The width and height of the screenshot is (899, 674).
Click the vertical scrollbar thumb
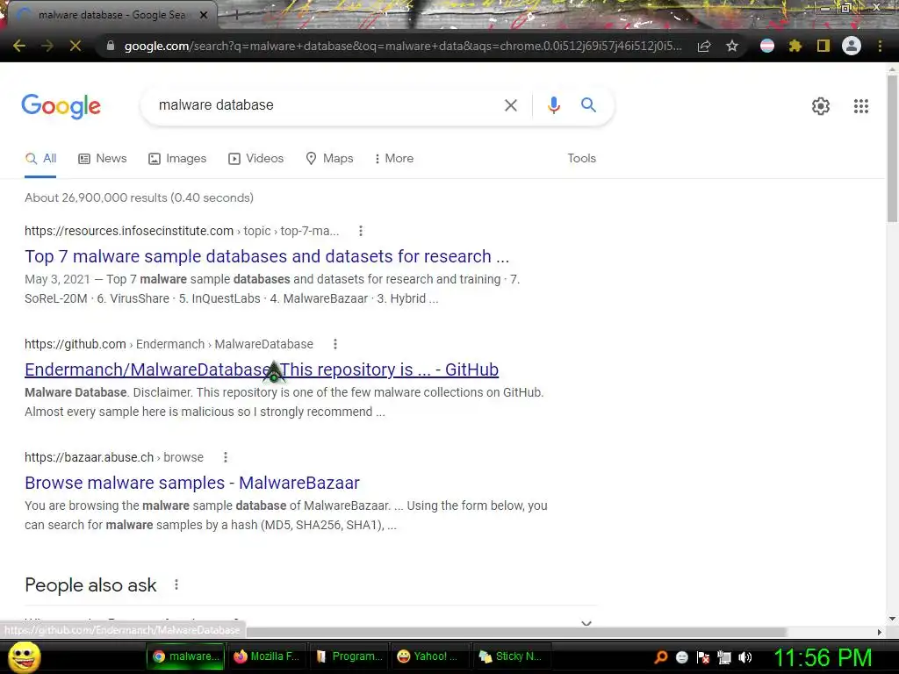(892, 149)
